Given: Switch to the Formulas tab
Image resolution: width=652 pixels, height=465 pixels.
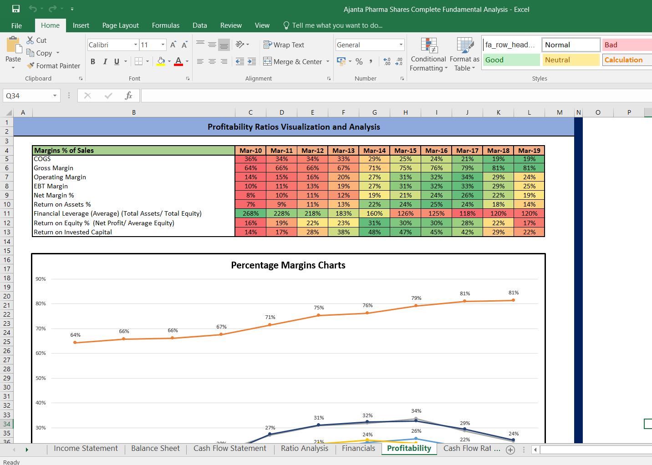Looking at the screenshot, I should click(x=166, y=25).
